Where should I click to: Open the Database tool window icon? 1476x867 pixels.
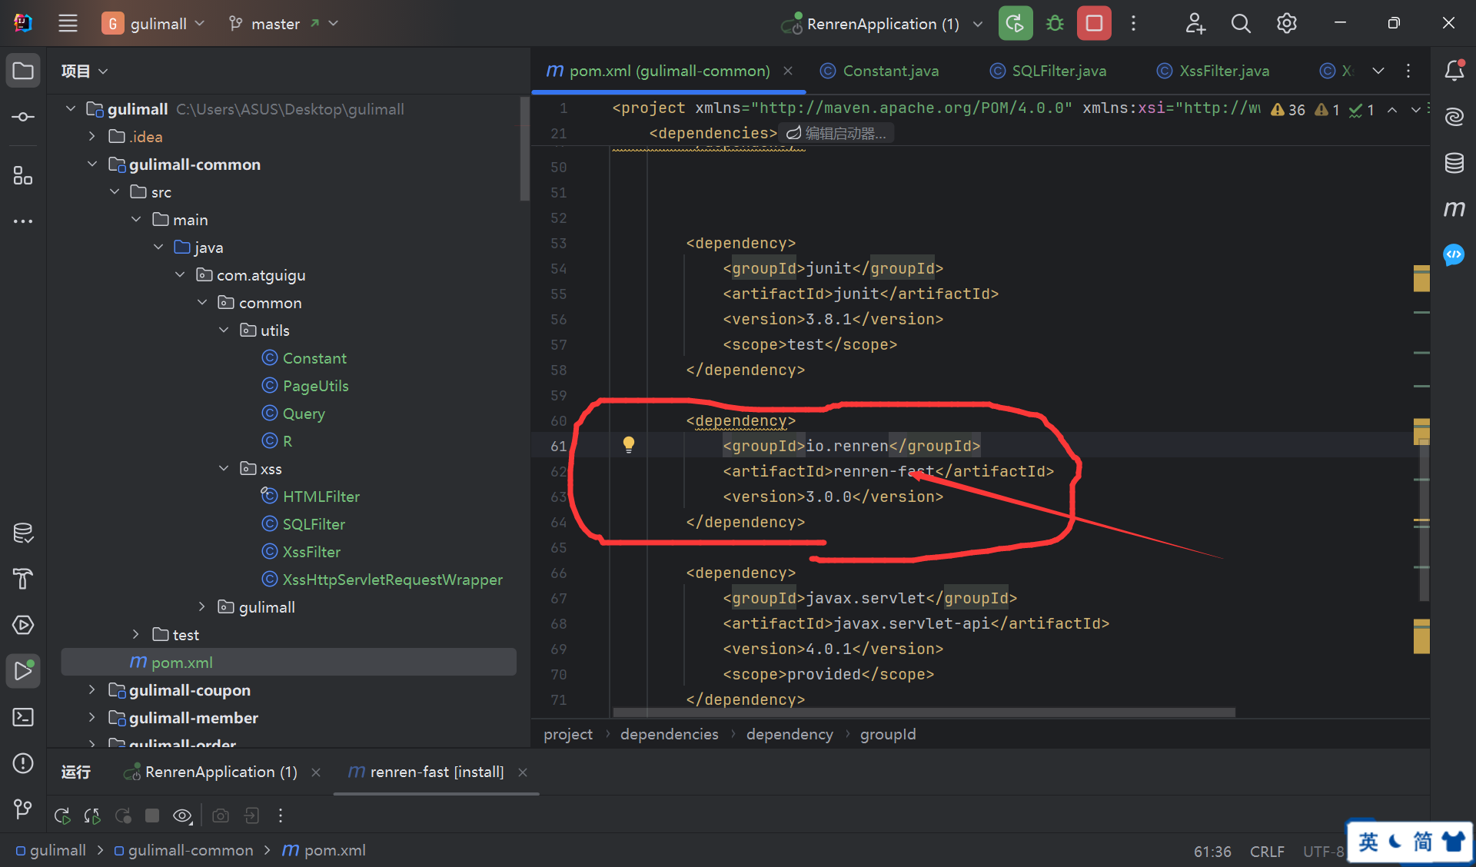[1454, 162]
